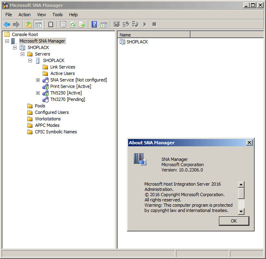Open the Tools menu
The image size is (266, 259).
[58, 15]
